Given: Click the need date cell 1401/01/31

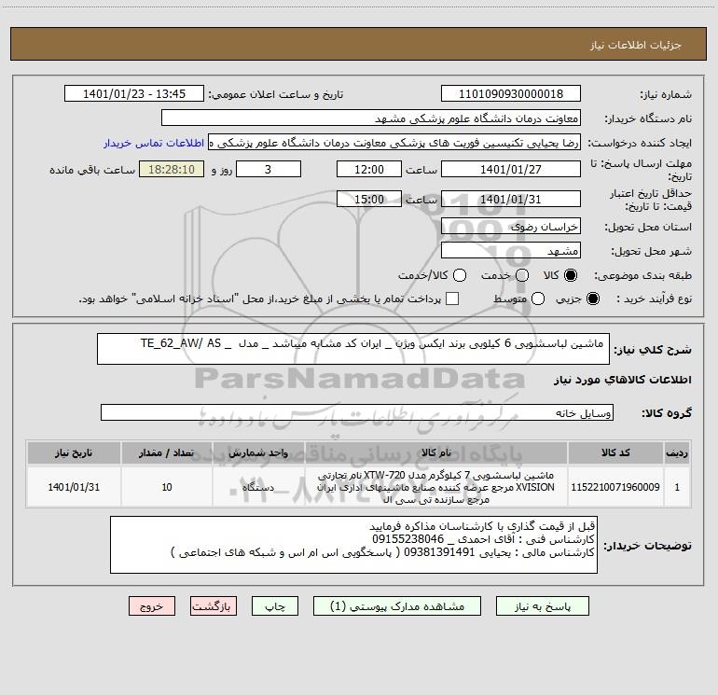Looking at the screenshot, I should click(x=74, y=487).
